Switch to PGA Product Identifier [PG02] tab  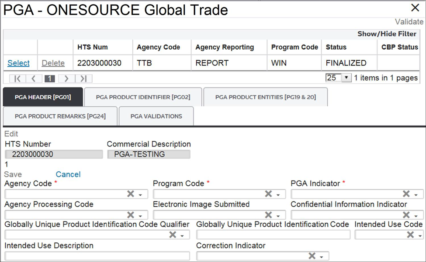tap(143, 97)
